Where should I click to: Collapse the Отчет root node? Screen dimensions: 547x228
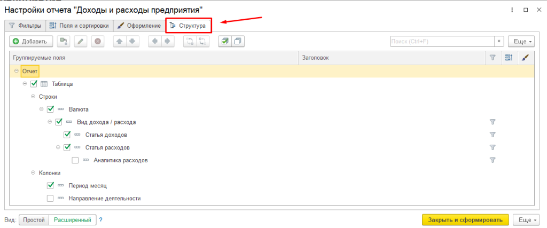point(17,71)
